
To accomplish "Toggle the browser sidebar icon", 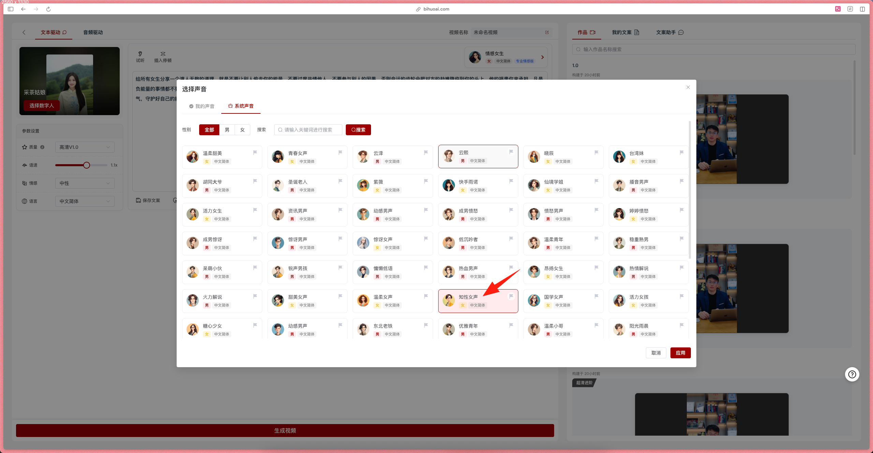I will [11, 9].
